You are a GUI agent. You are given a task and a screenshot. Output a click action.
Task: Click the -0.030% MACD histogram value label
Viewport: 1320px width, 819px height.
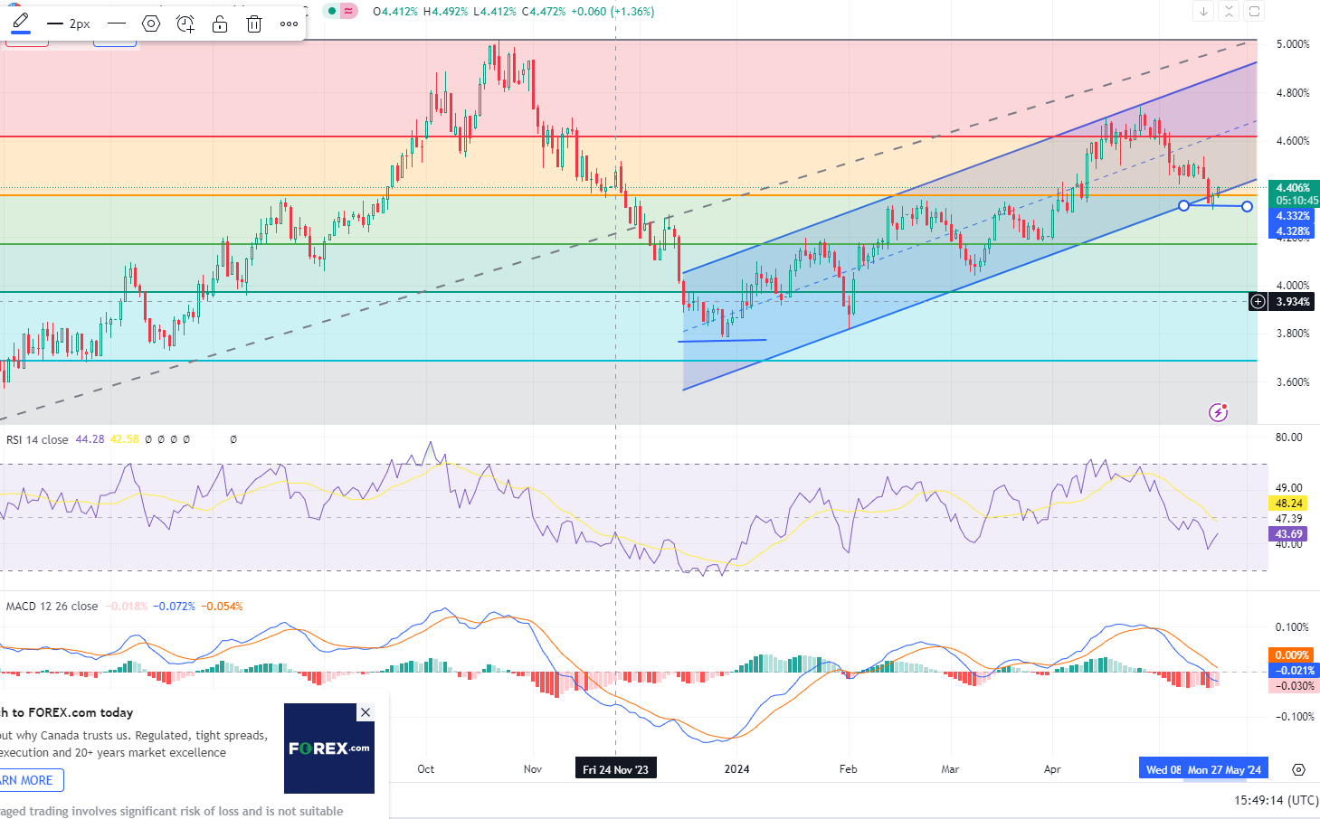[1294, 686]
